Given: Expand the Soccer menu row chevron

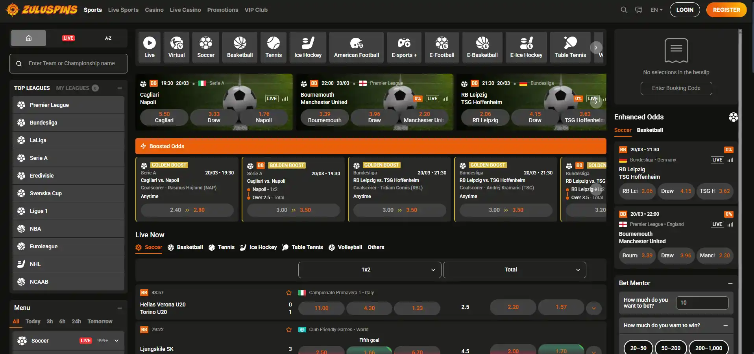Looking at the screenshot, I should [x=116, y=341].
